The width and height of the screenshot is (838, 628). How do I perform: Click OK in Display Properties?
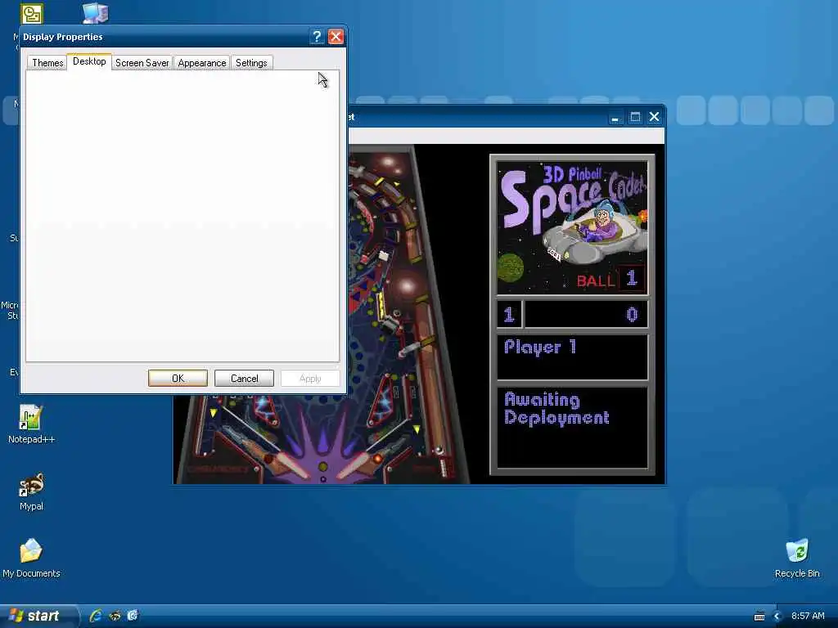pyautogui.click(x=178, y=378)
